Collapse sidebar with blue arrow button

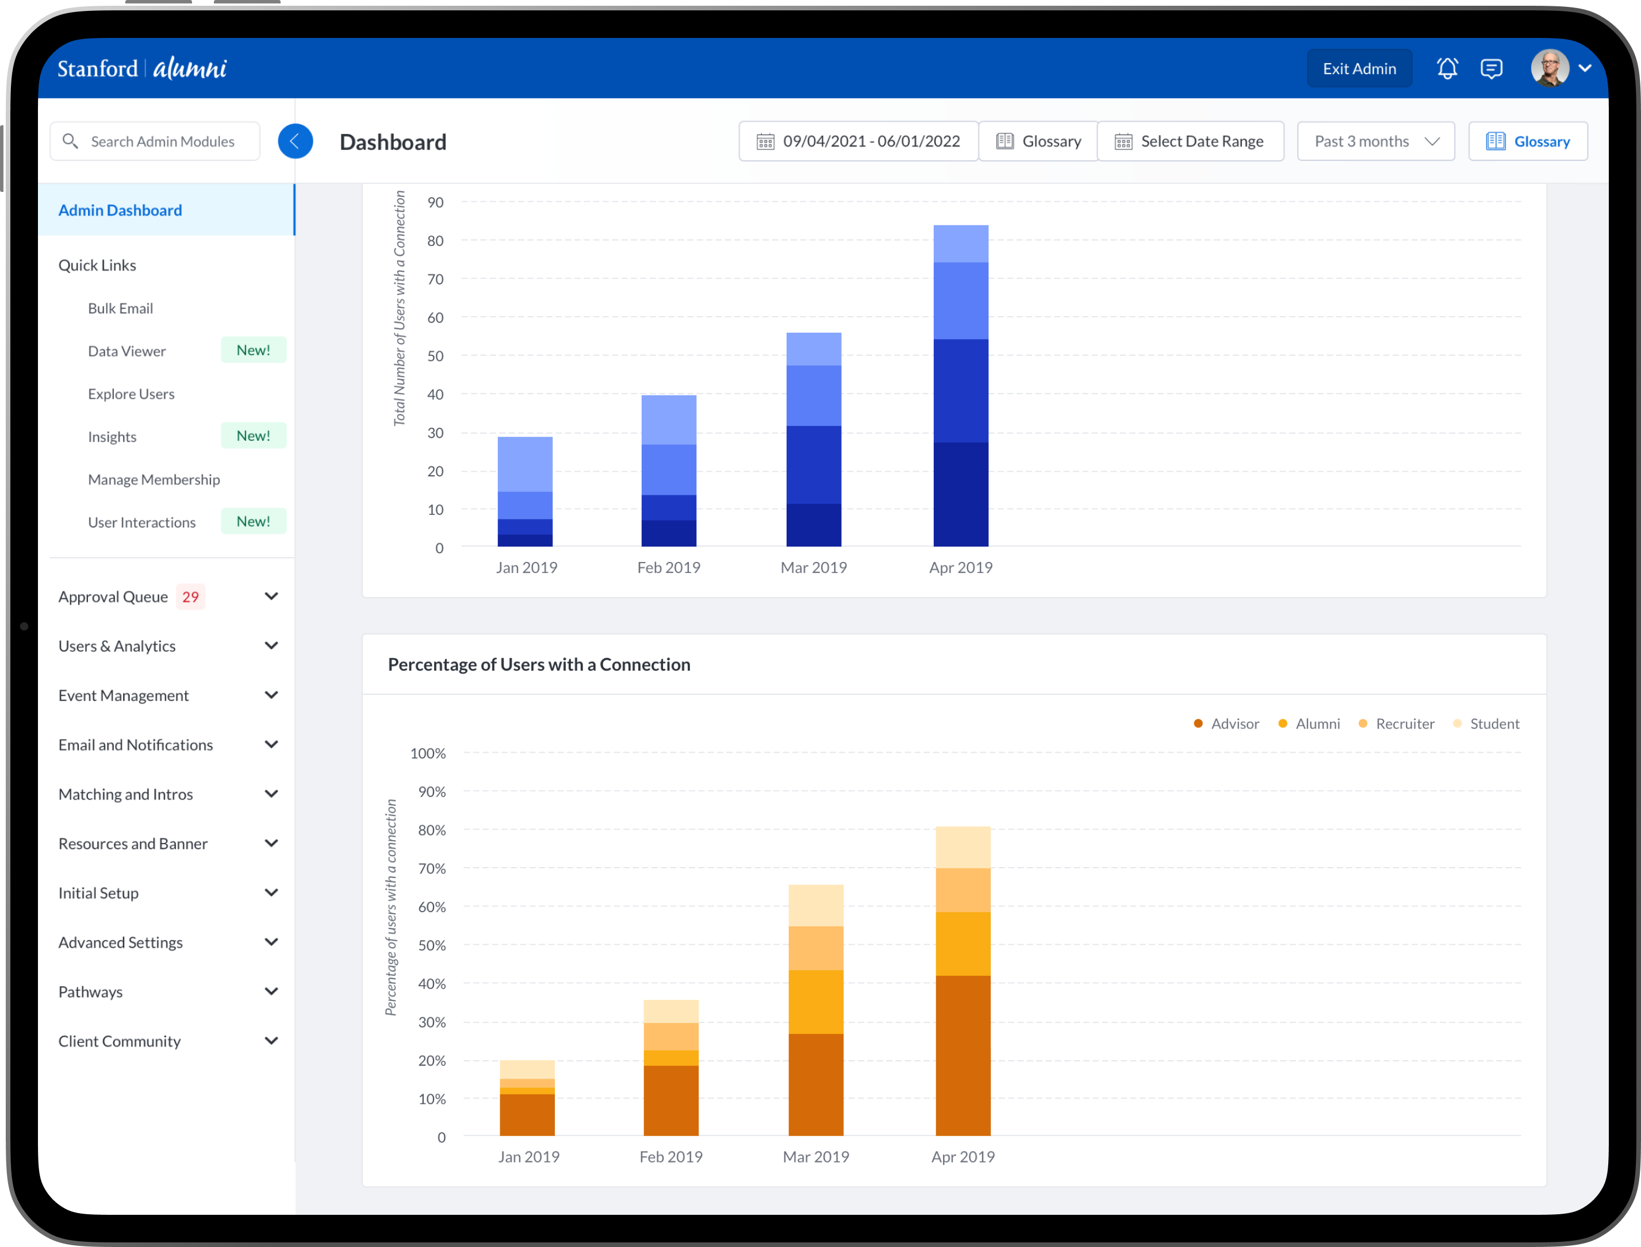coord(295,141)
